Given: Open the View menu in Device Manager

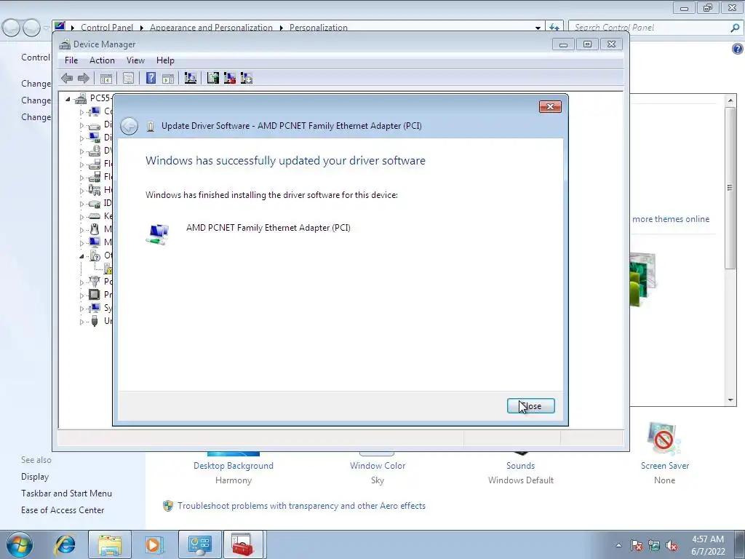Looking at the screenshot, I should pyautogui.click(x=135, y=60).
